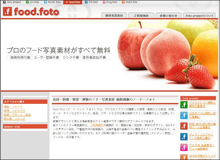Click the プロのフード写真素材がすべて無料 headline
This screenshot has height=160, width=220.
pyautogui.click(x=59, y=50)
